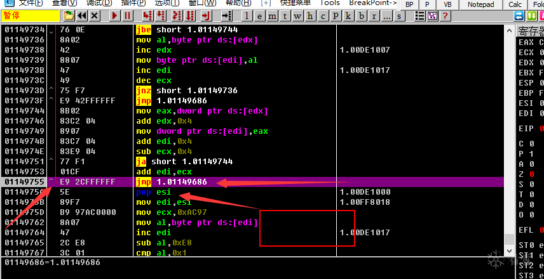Click the EIP register entry
Viewport: 544px width, 279px height.
pyautogui.click(x=531, y=129)
